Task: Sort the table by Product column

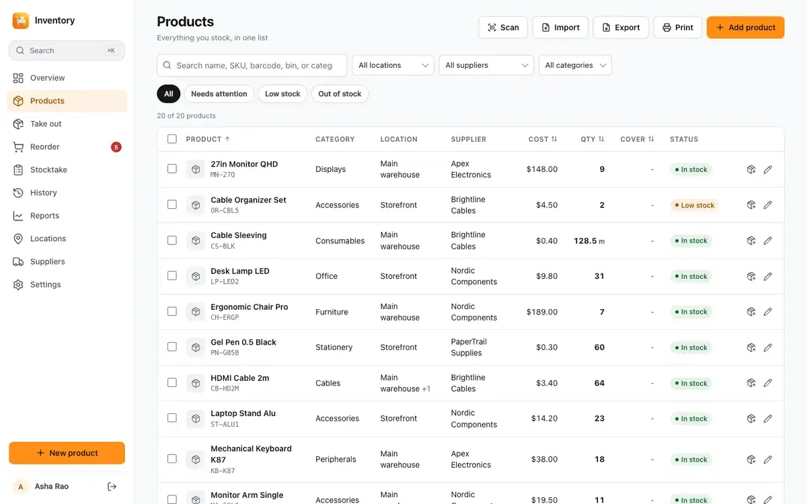Action: (208, 139)
